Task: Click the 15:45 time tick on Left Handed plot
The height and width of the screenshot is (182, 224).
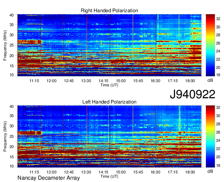Action: pyautogui.click(x=138, y=172)
